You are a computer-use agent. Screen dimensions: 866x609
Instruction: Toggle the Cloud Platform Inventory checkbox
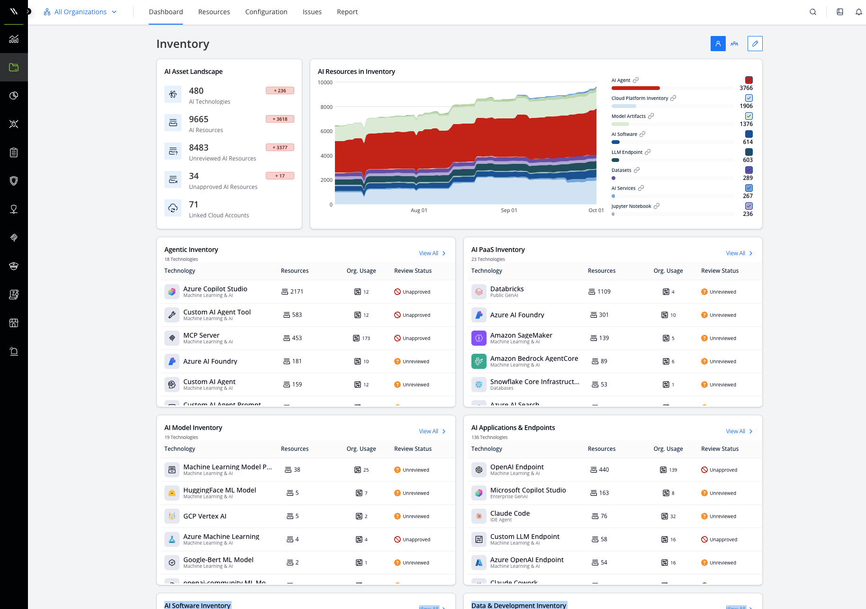(x=749, y=98)
